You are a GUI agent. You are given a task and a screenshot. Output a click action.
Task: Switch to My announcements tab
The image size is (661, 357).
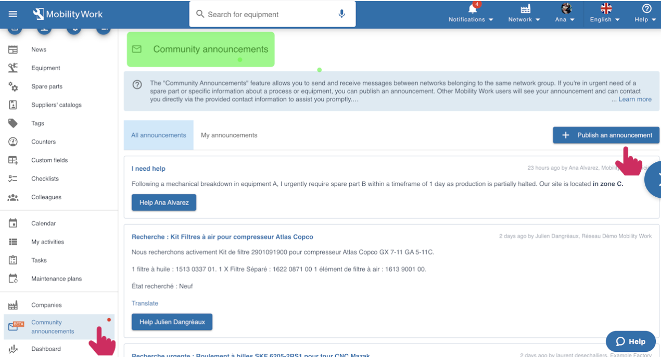pyautogui.click(x=229, y=135)
